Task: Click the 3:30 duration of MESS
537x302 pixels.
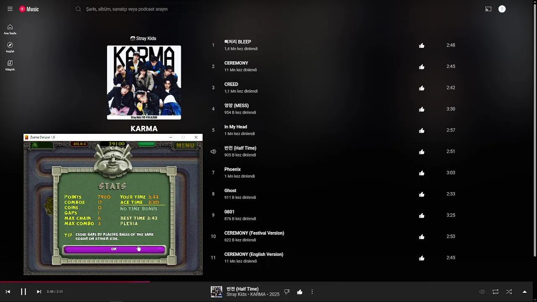Action: click(451, 109)
